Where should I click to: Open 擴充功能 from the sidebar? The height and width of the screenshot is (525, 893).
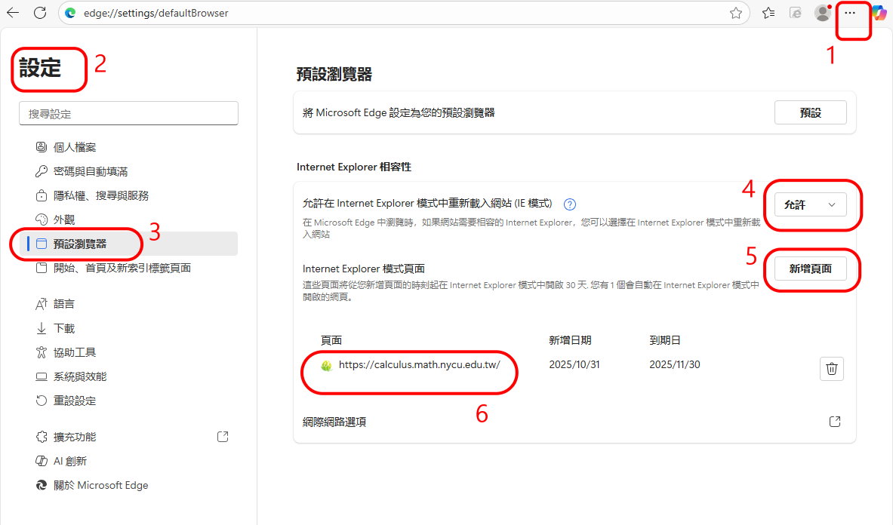[75, 437]
